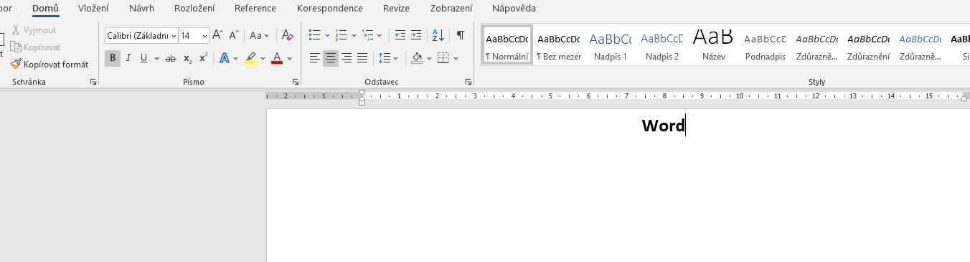Apply borders with the borders icon
Image resolution: width=970 pixels, height=262 pixels.
click(443, 58)
